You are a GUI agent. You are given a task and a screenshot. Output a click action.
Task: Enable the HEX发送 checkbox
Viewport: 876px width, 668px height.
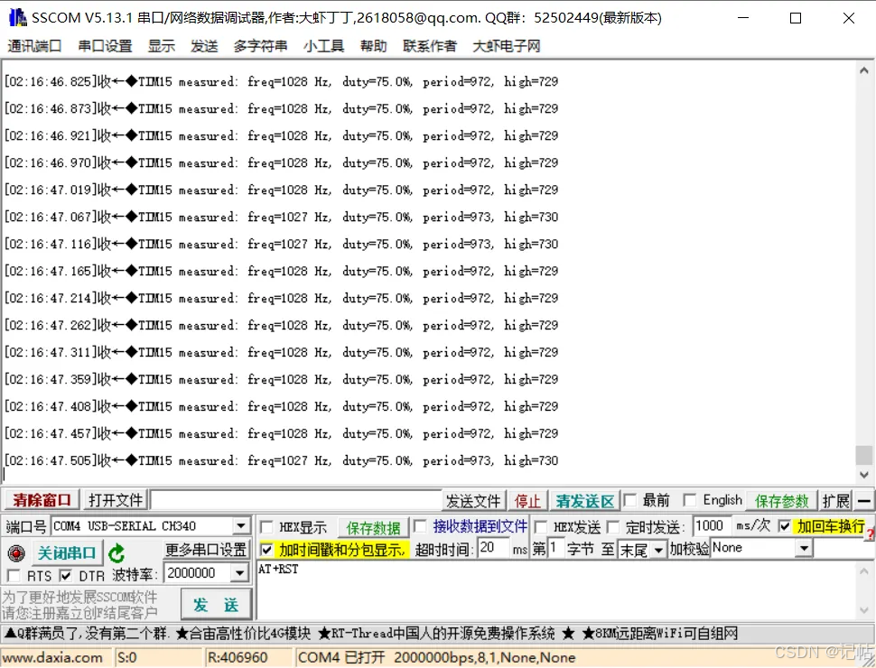[x=540, y=526]
